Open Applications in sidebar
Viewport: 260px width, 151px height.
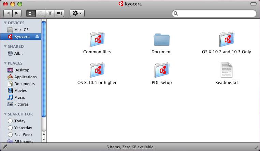pos(21,77)
